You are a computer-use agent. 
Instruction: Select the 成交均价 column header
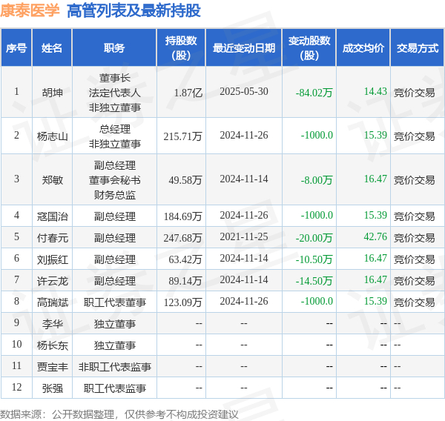[x=363, y=47]
